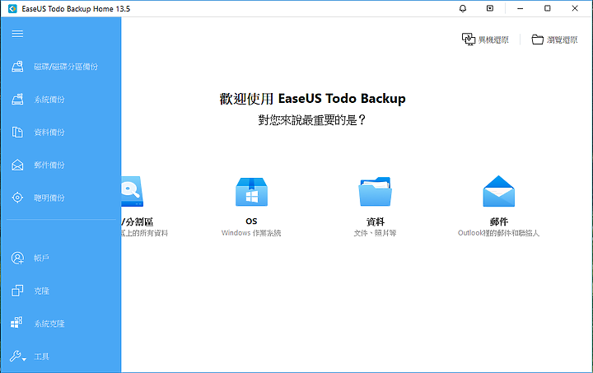Click the clone squares icon
The width and height of the screenshot is (593, 373).
pyautogui.click(x=17, y=291)
